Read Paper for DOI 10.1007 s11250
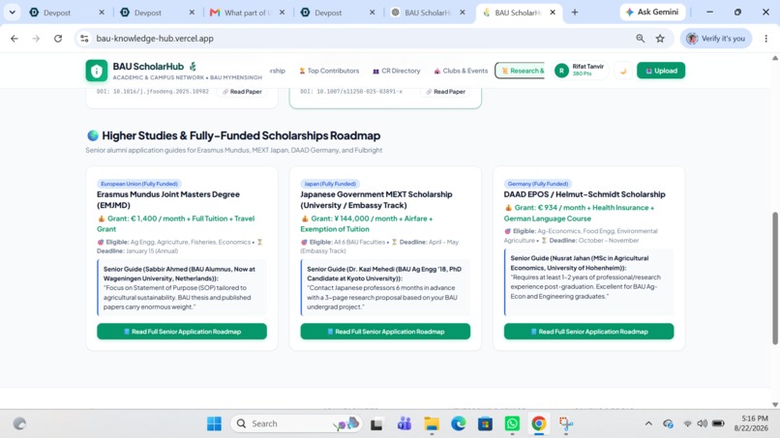This screenshot has width=780, height=438. click(x=446, y=92)
